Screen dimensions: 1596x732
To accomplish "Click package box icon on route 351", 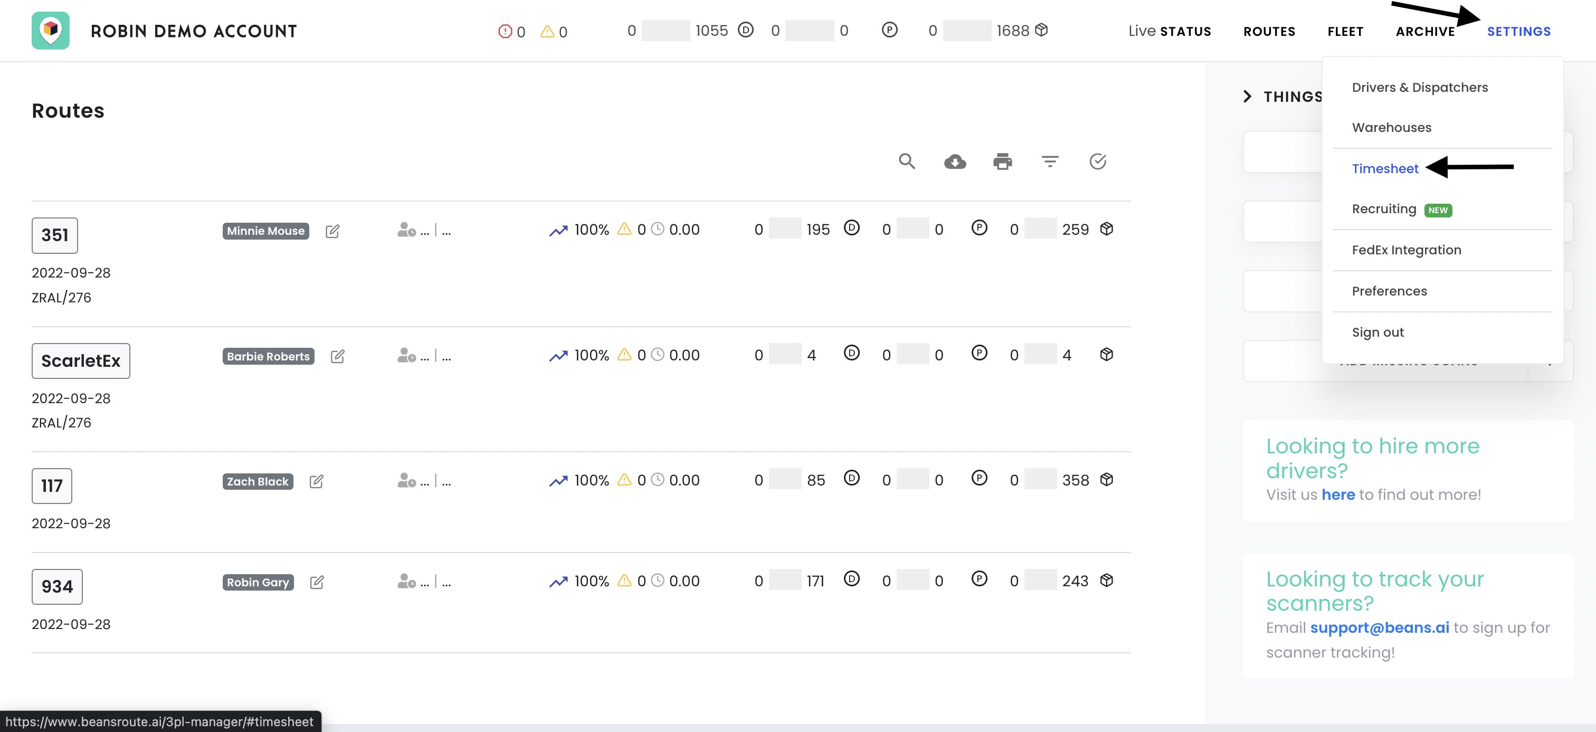I will (1107, 229).
